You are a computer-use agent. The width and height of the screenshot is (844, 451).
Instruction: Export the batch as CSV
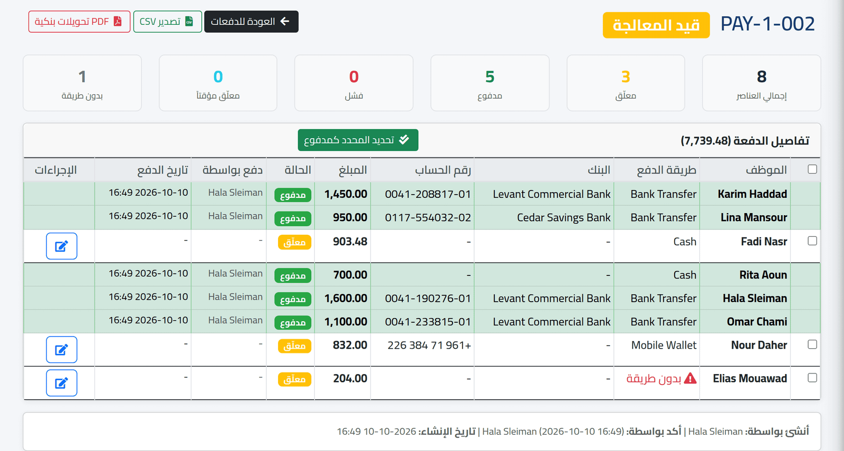[168, 22]
